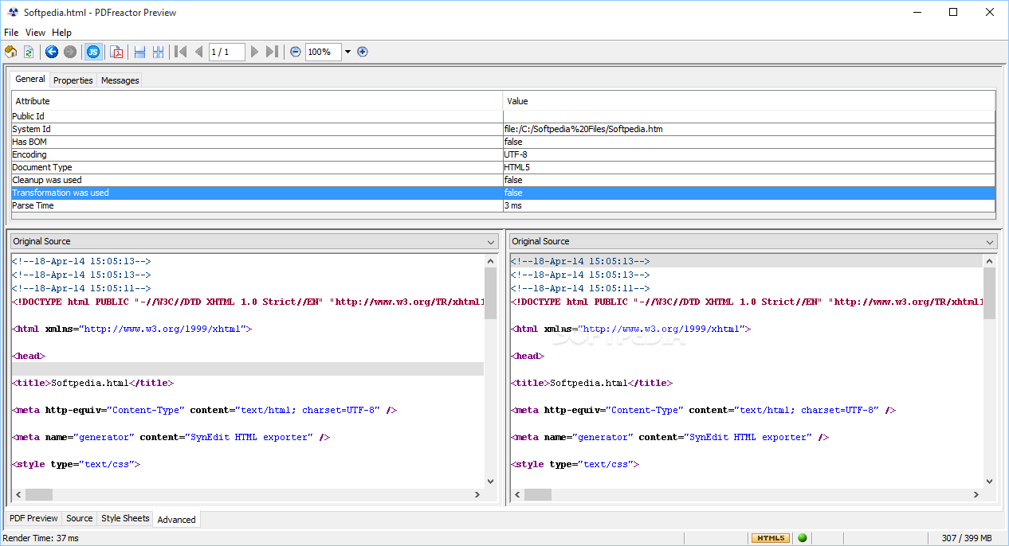Click the 100% zoom input field

coord(324,52)
